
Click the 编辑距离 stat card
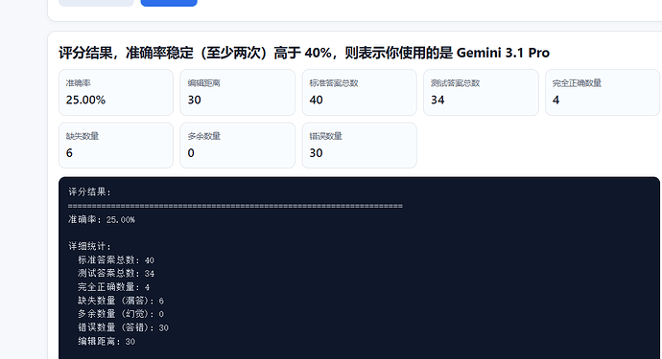tap(238, 92)
